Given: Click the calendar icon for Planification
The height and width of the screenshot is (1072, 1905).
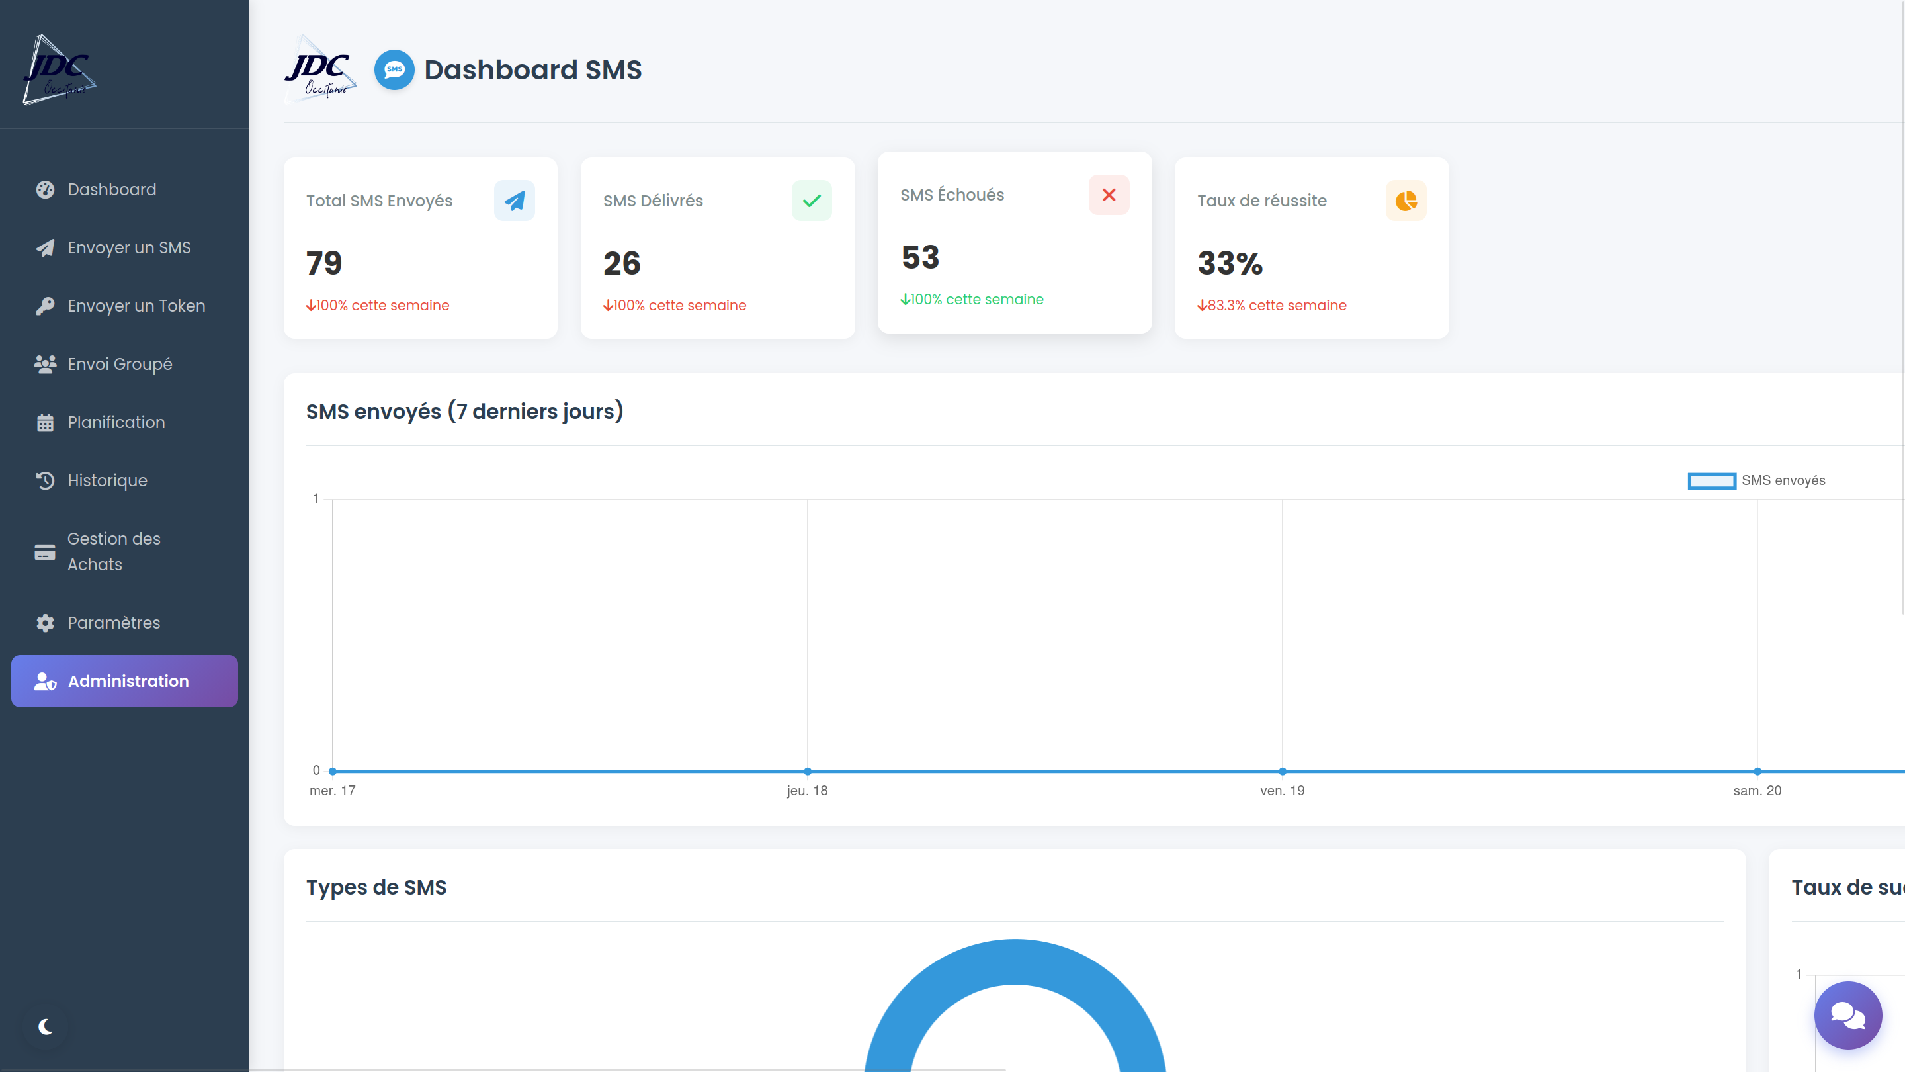Looking at the screenshot, I should (45, 422).
